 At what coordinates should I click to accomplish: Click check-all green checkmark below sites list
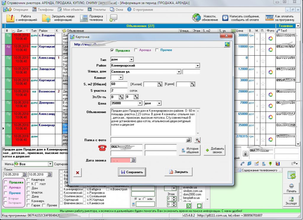pos(188,205)
